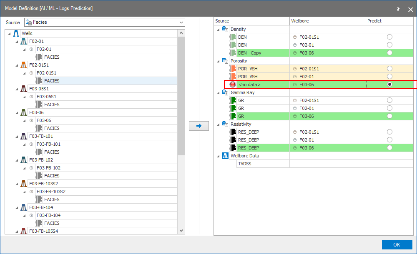Click the help question mark icon
This screenshot has width=417, height=254.
coord(398,9)
